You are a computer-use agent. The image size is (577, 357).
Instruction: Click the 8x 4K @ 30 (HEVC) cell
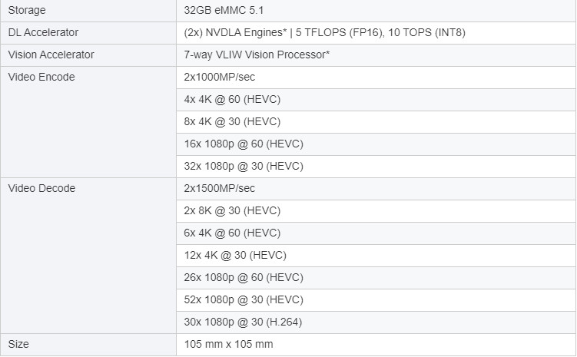232,122
